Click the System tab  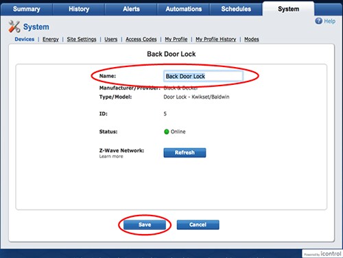tap(288, 9)
